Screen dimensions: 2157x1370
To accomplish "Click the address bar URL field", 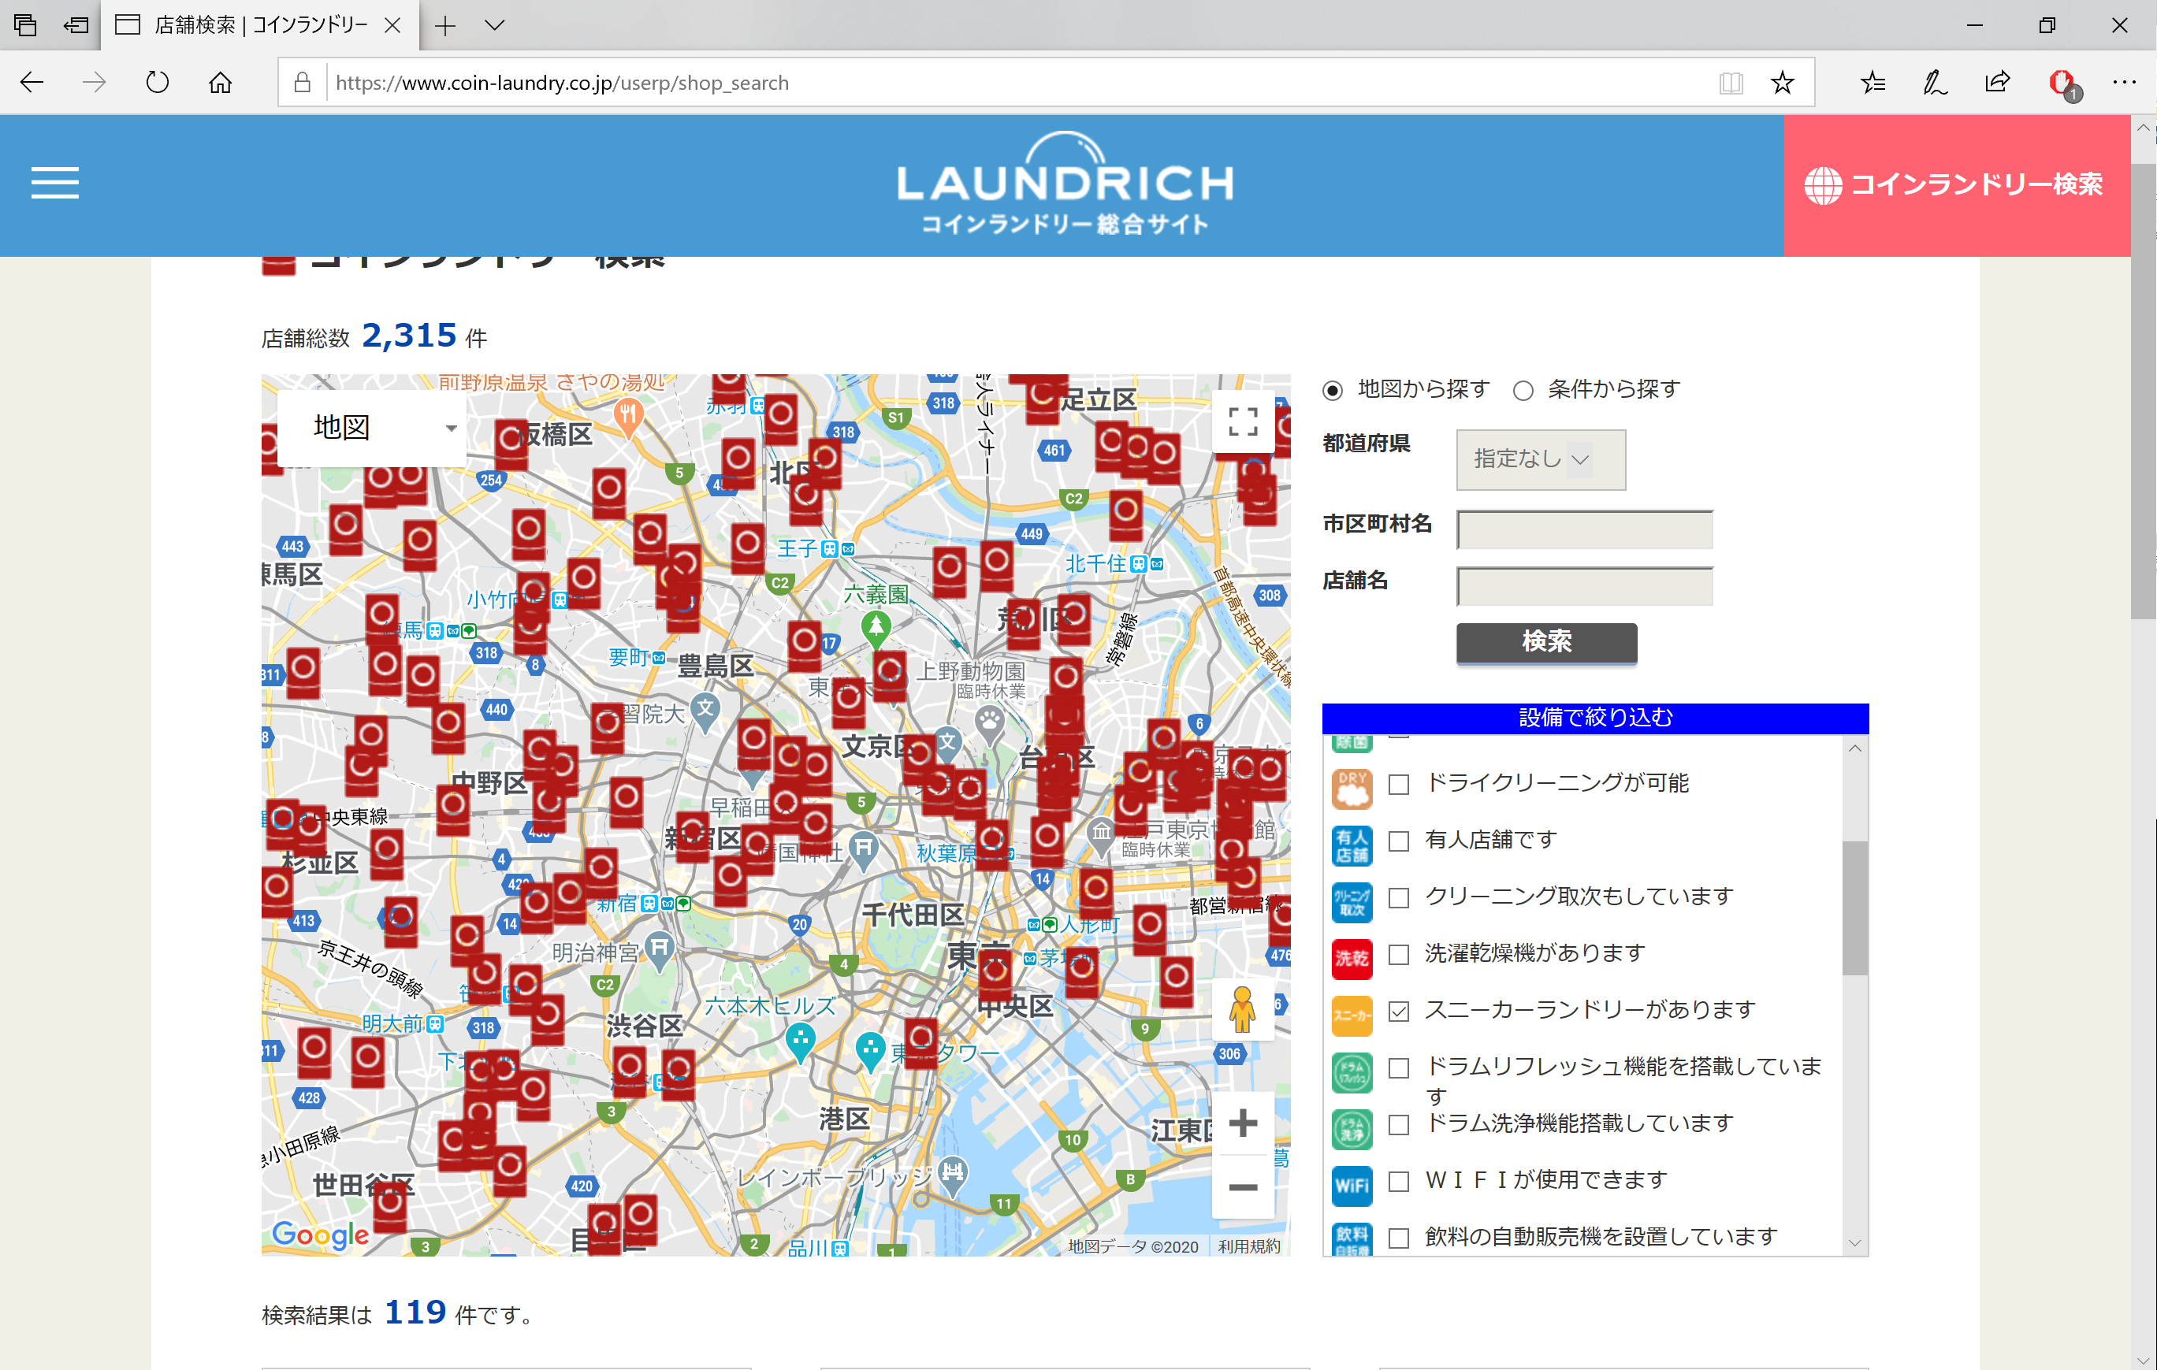I will coord(1012,84).
